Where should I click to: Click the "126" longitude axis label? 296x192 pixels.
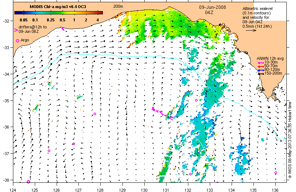click(x=57, y=190)
